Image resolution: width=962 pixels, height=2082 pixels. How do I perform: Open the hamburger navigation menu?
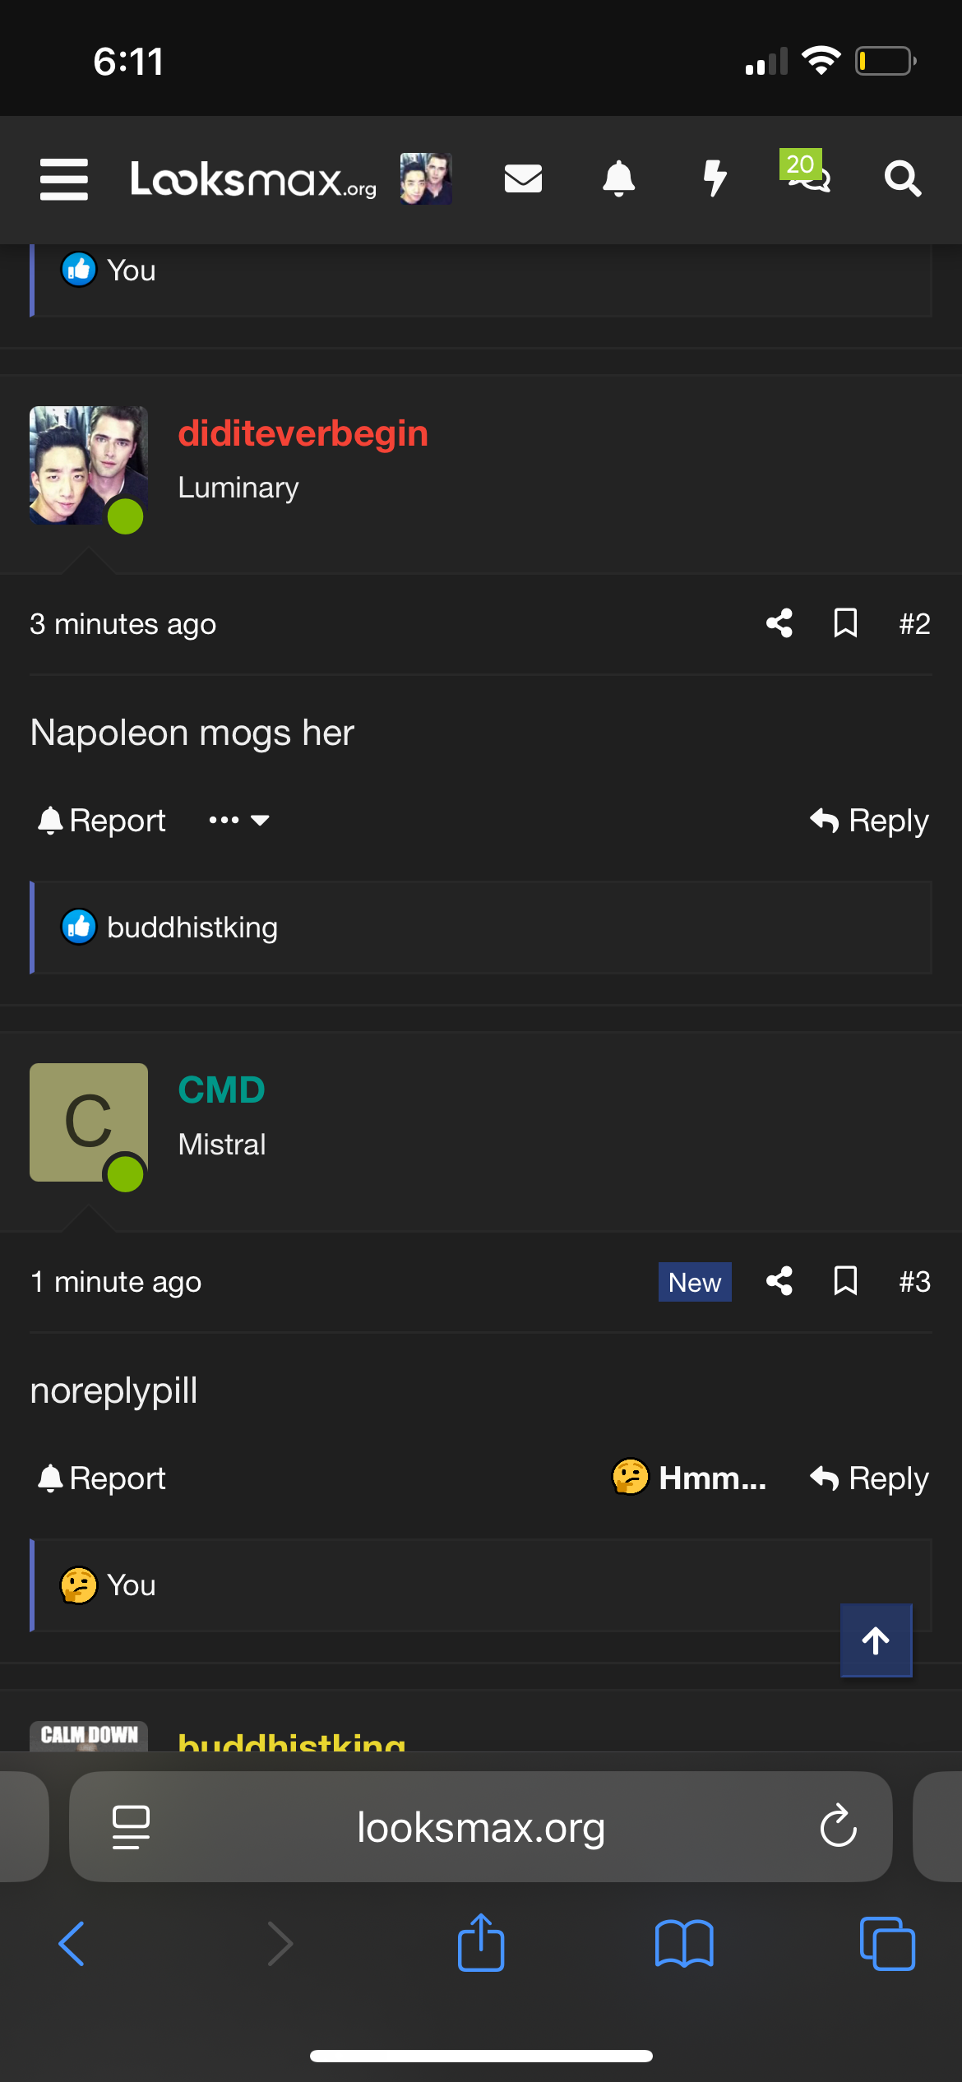point(64,179)
